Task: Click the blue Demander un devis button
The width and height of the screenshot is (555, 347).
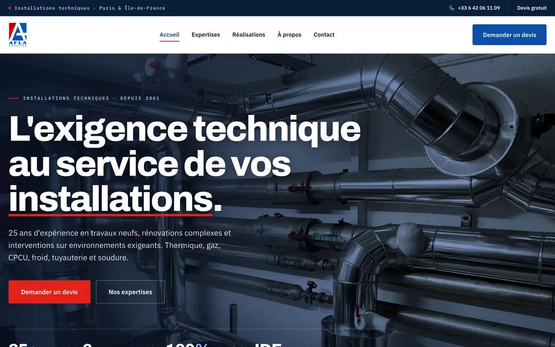Action: click(x=509, y=35)
